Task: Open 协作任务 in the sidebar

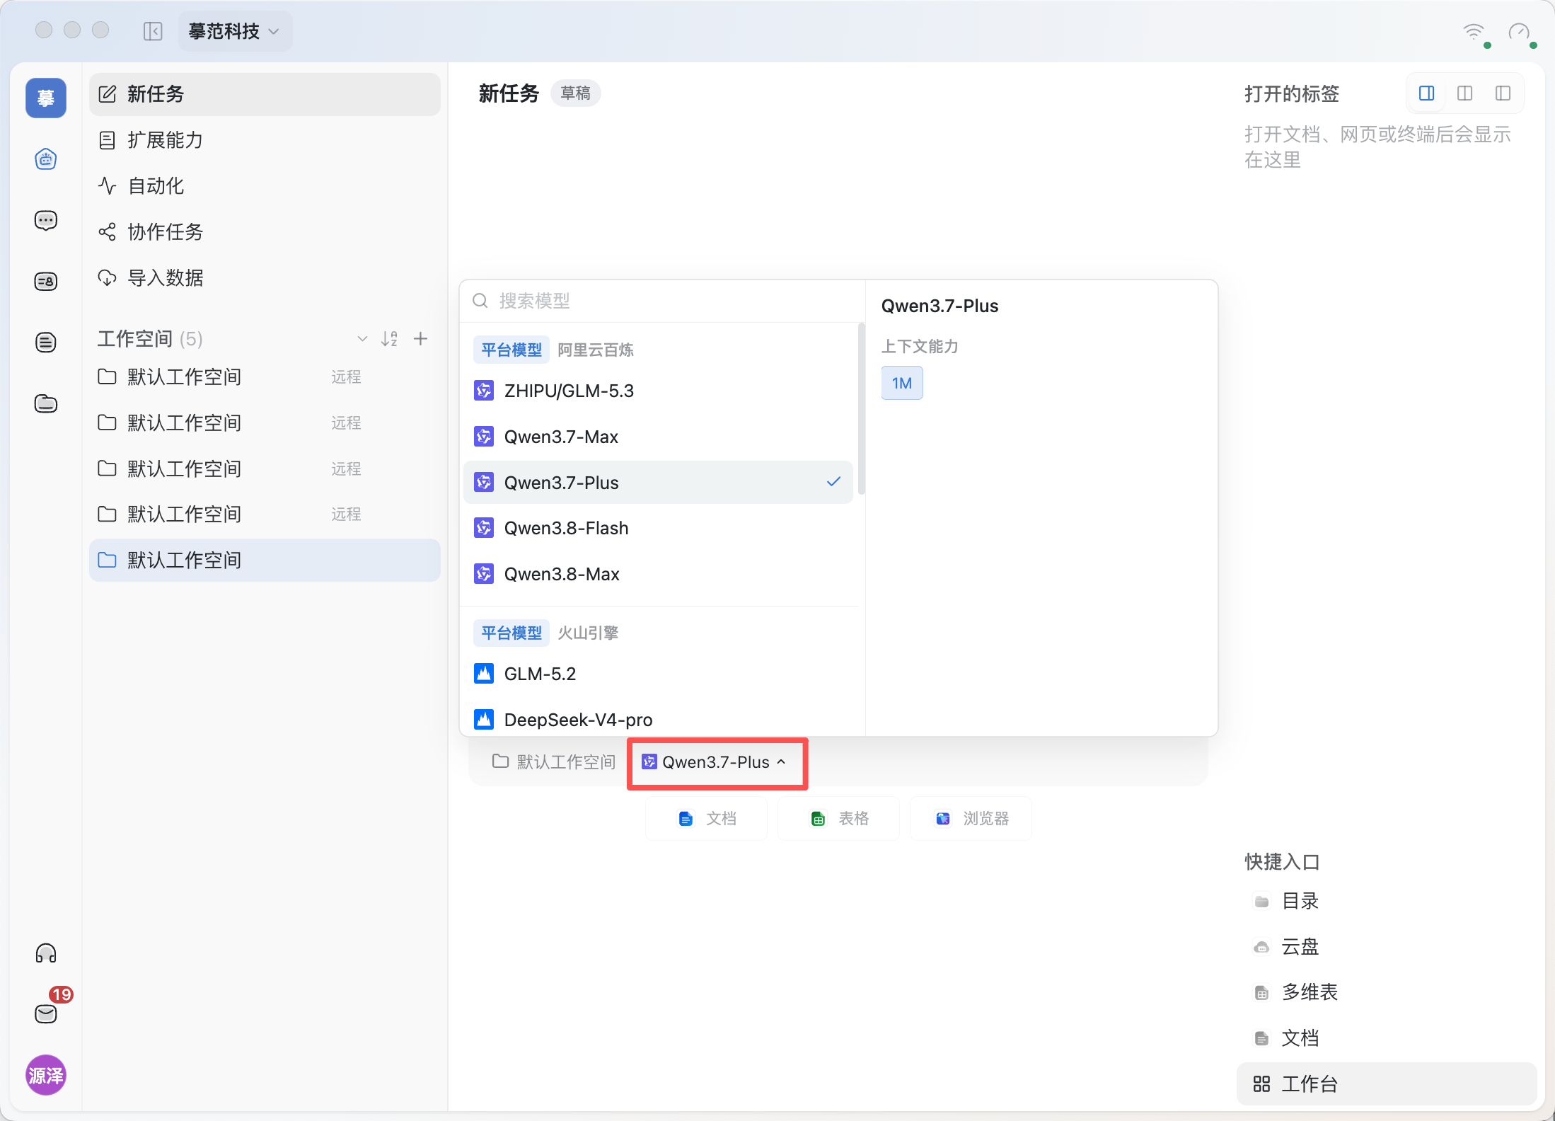Action: coord(265,232)
